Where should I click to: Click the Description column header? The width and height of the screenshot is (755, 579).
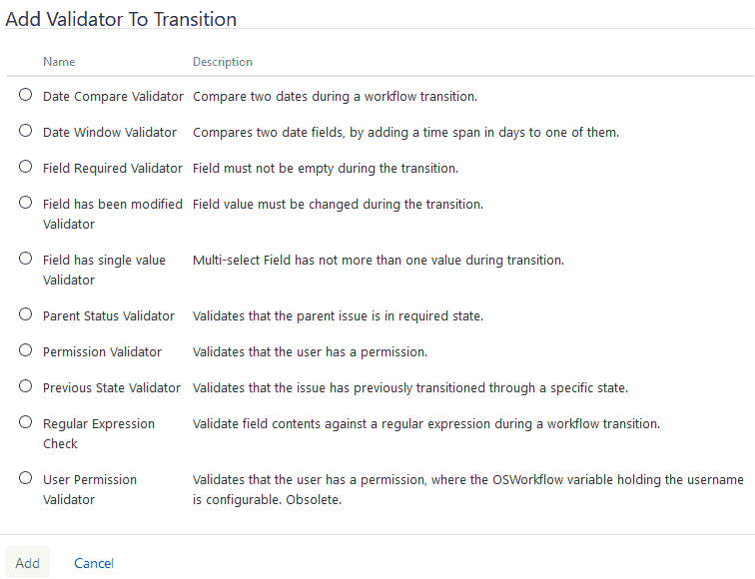pos(223,62)
